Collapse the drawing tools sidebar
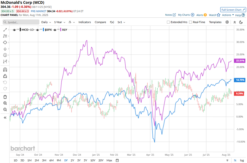This screenshot has height=163, width=247. [5, 118]
